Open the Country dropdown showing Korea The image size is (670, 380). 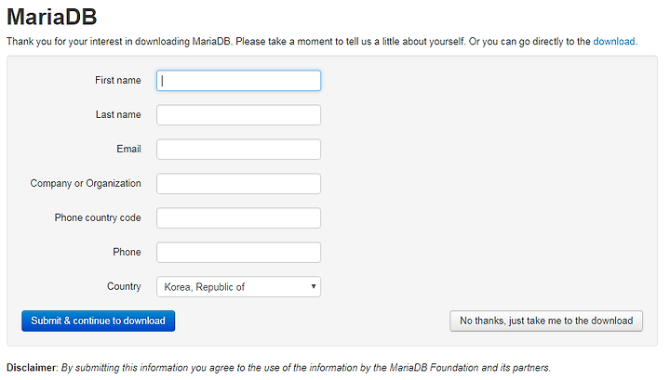pos(238,286)
